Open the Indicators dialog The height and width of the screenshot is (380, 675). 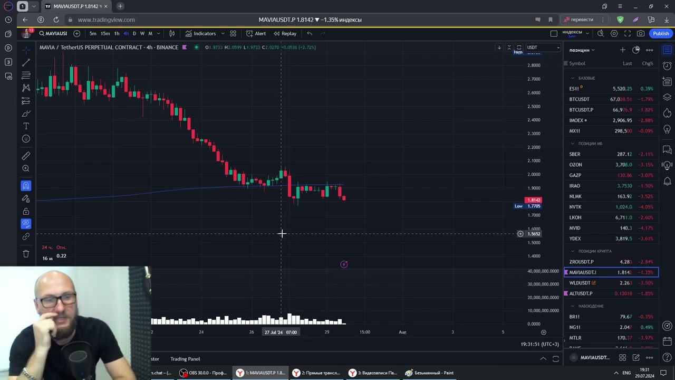tap(200, 33)
